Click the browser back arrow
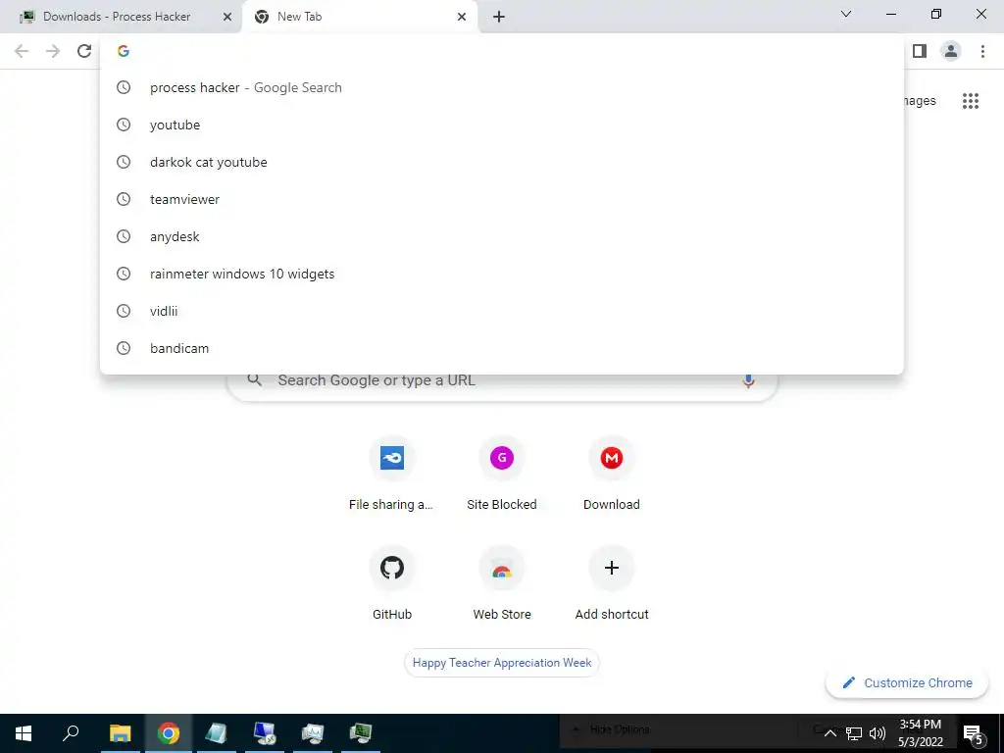The width and height of the screenshot is (1004, 753). click(22, 51)
